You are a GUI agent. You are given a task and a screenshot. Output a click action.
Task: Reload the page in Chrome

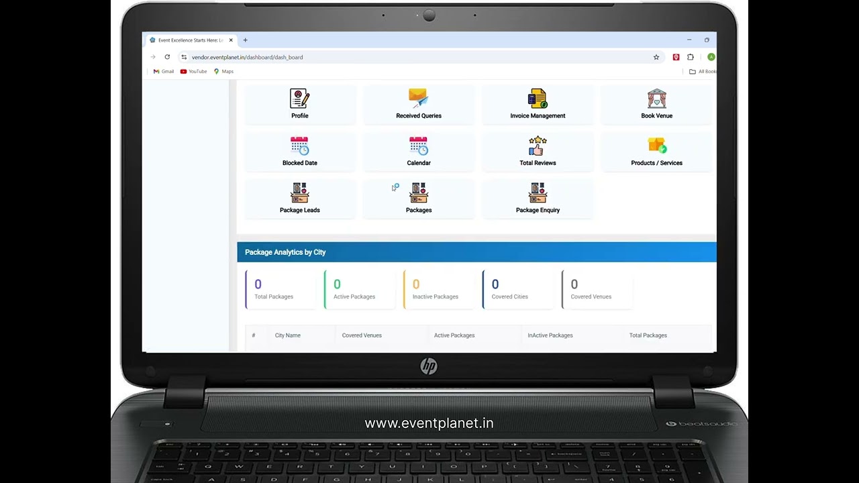[167, 57]
